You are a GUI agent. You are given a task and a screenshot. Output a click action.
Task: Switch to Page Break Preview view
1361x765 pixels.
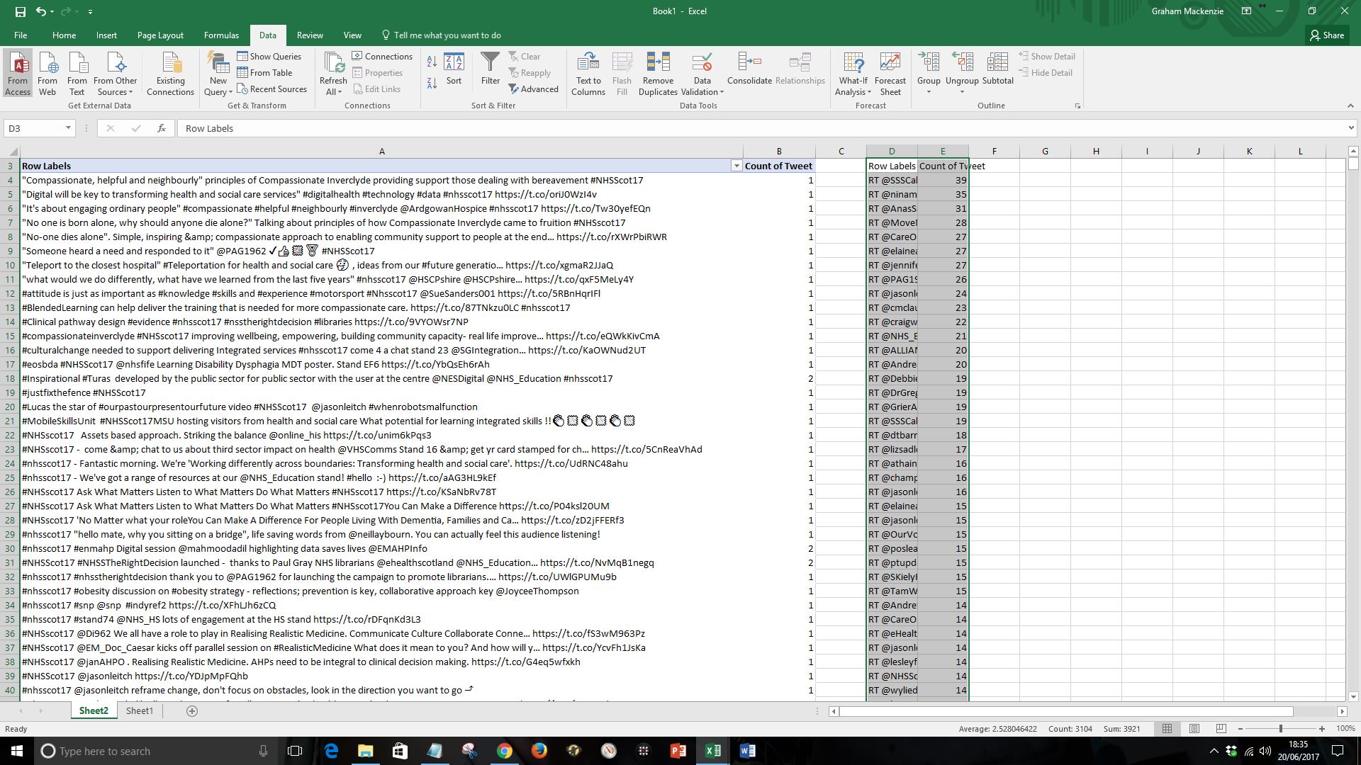click(x=1221, y=728)
